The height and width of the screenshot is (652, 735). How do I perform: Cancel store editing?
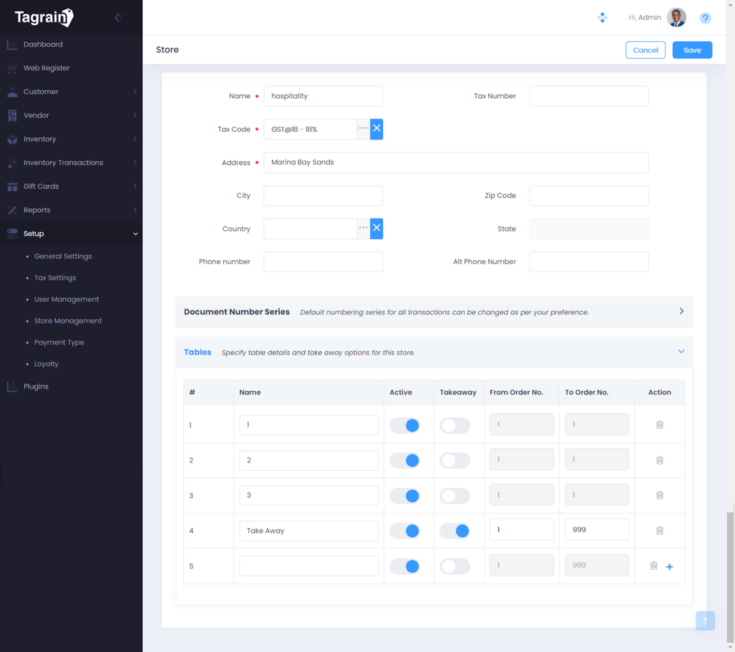[x=645, y=50]
